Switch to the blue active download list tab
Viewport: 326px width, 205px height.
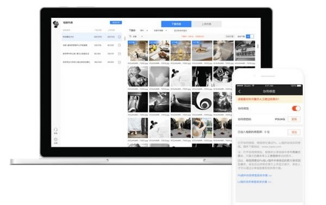tap(176, 24)
